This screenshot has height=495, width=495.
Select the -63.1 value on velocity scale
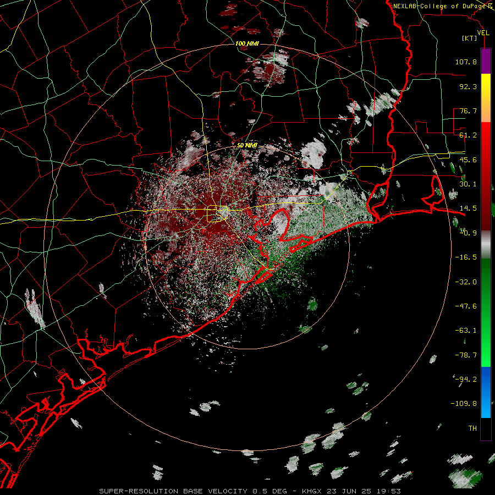[466, 331]
